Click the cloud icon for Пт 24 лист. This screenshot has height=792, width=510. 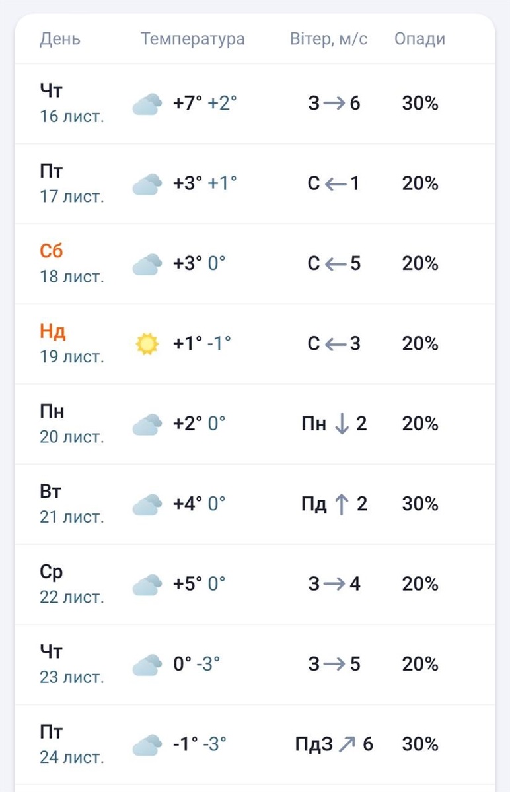pos(147,744)
